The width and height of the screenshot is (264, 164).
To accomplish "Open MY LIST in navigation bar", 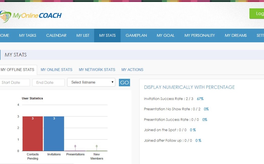I will pyautogui.click(x=83, y=35).
